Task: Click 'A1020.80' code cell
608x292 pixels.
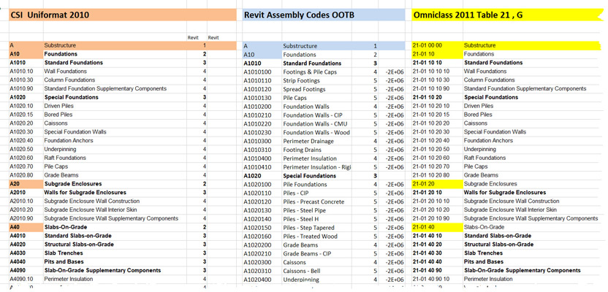Action: coord(26,175)
